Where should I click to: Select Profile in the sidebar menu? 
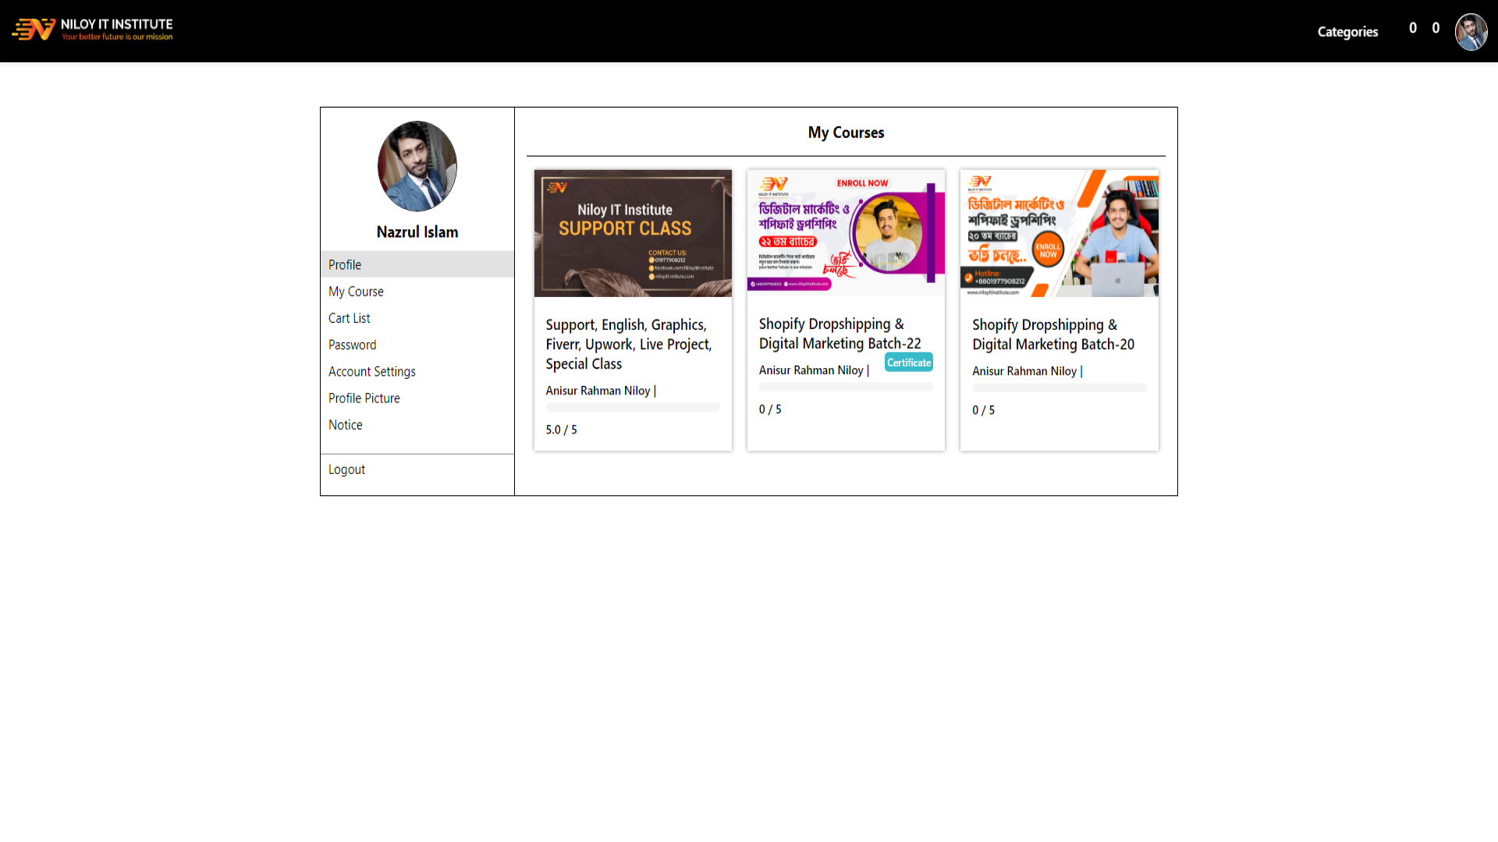click(345, 264)
